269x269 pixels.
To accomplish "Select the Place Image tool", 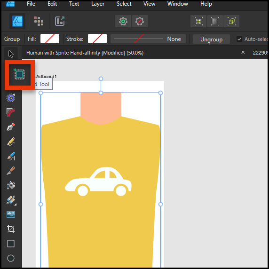I will (x=11, y=214).
